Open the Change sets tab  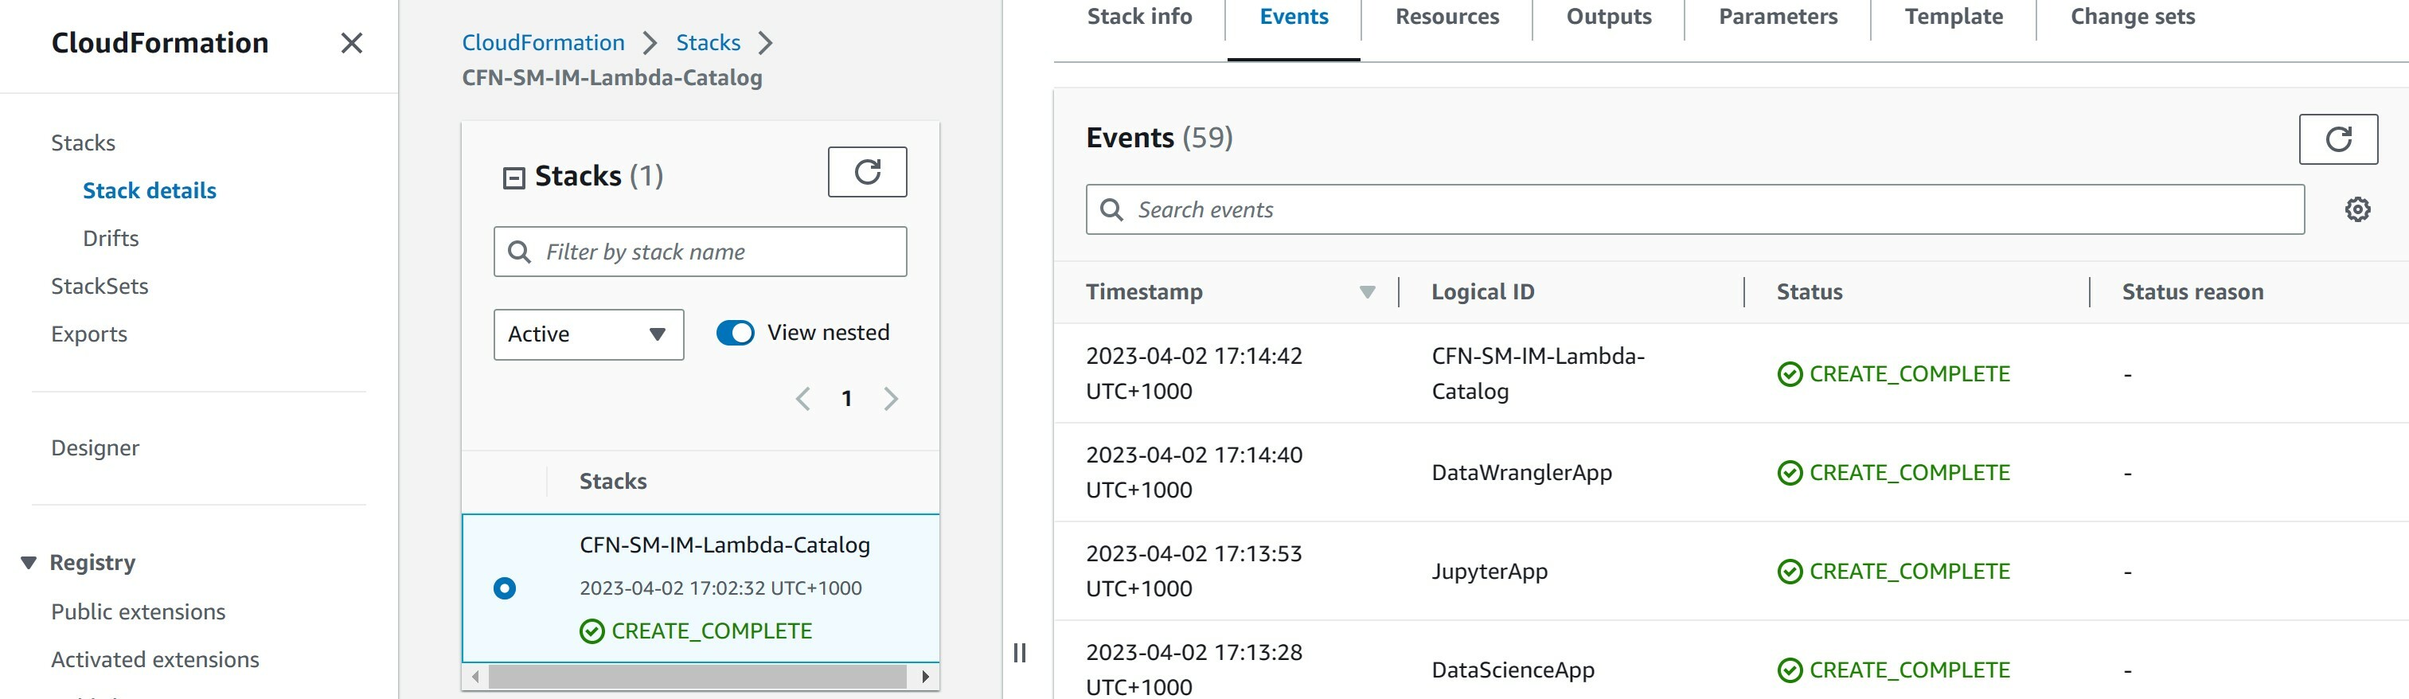click(x=2132, y=17)
